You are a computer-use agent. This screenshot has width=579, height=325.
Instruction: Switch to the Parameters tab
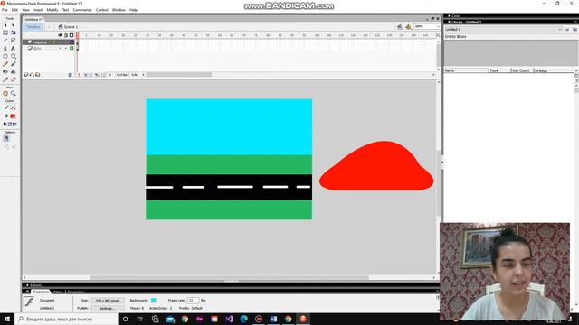[76, 292]
